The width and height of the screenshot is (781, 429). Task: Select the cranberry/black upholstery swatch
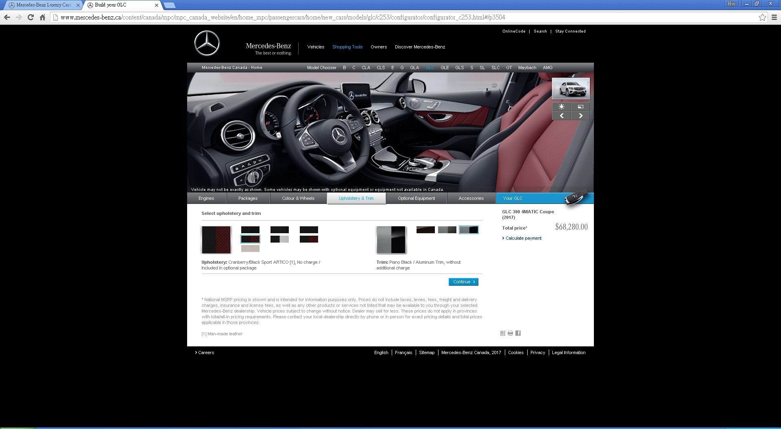click(x=250, y=239)
